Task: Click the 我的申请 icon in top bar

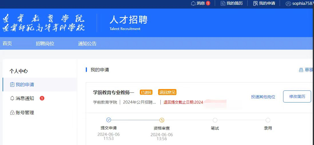Action: coord(256,3)
